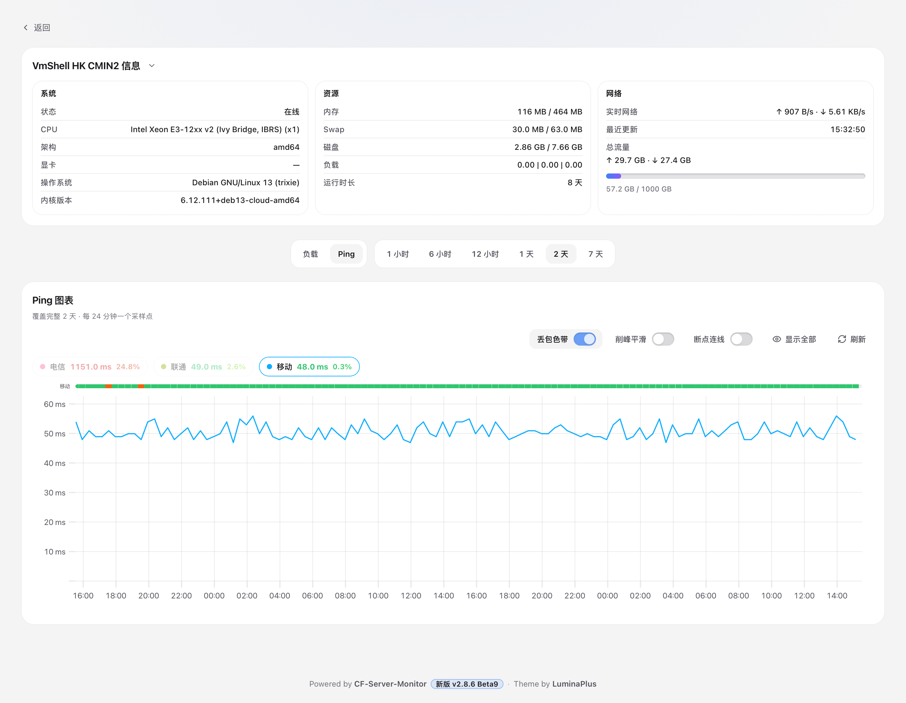Click the 新版 v2.8.6 Beta9 badge

tap(467, 684)
